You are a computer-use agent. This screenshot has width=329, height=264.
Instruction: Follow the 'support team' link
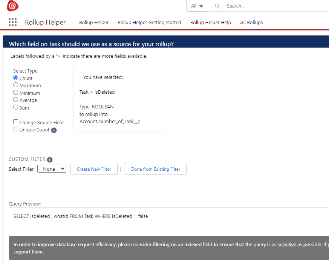(29, 252)
